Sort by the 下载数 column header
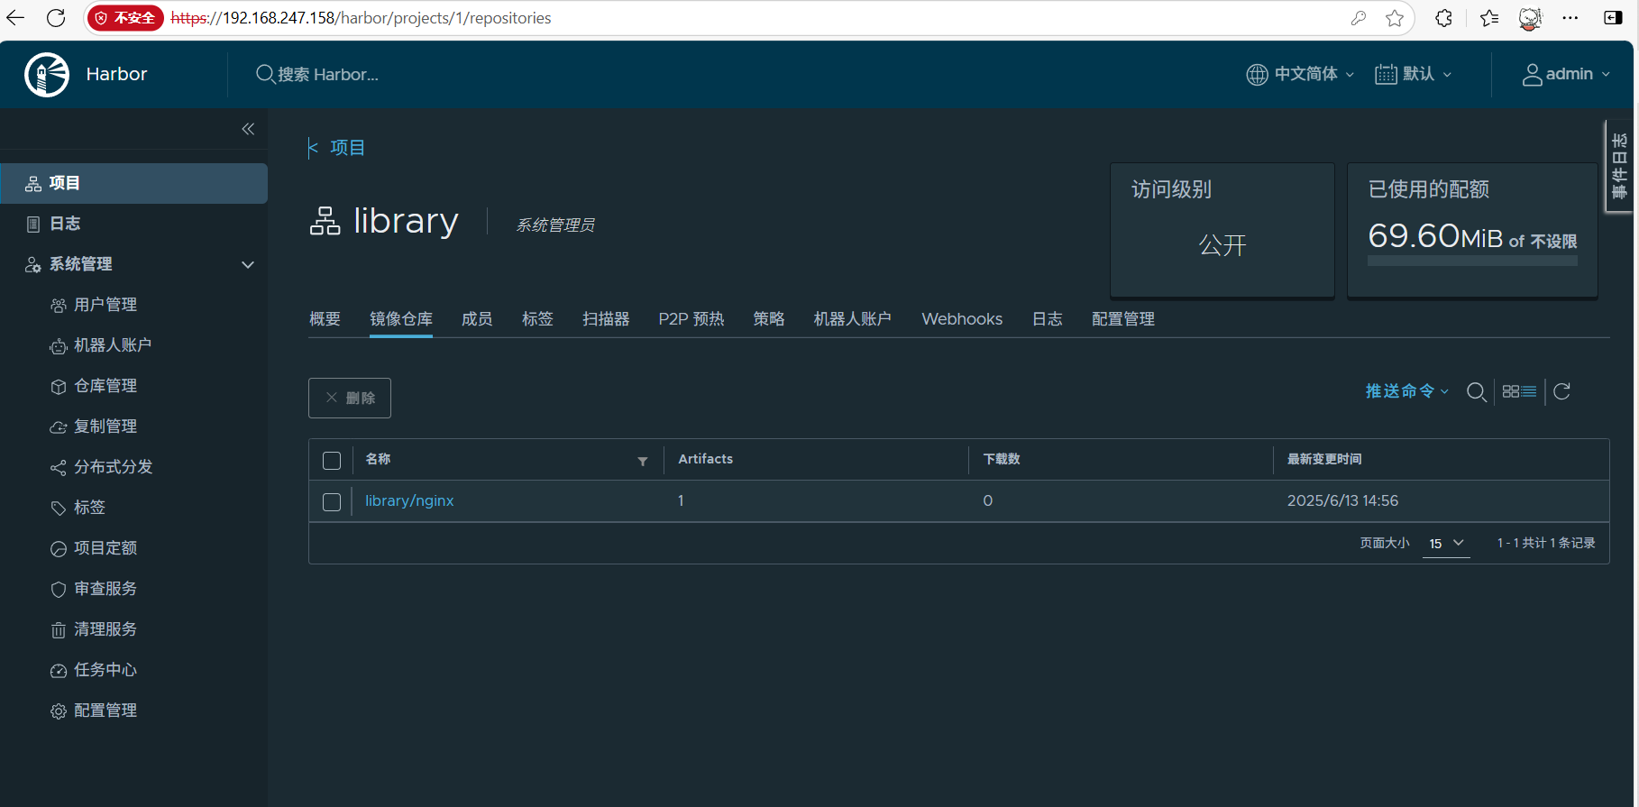The image size is (1639, 807). click(1002, 459)
